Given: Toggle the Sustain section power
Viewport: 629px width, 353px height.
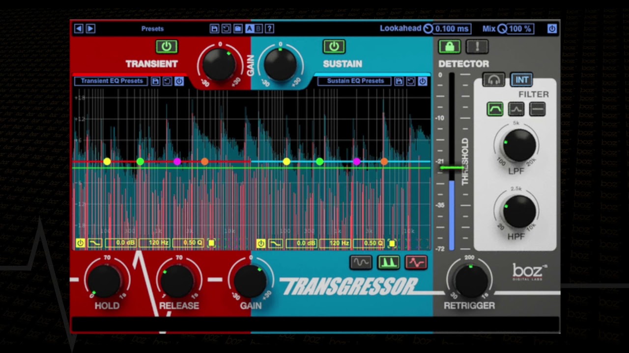Looking at the screenshot, I should [x=334, y=47].
